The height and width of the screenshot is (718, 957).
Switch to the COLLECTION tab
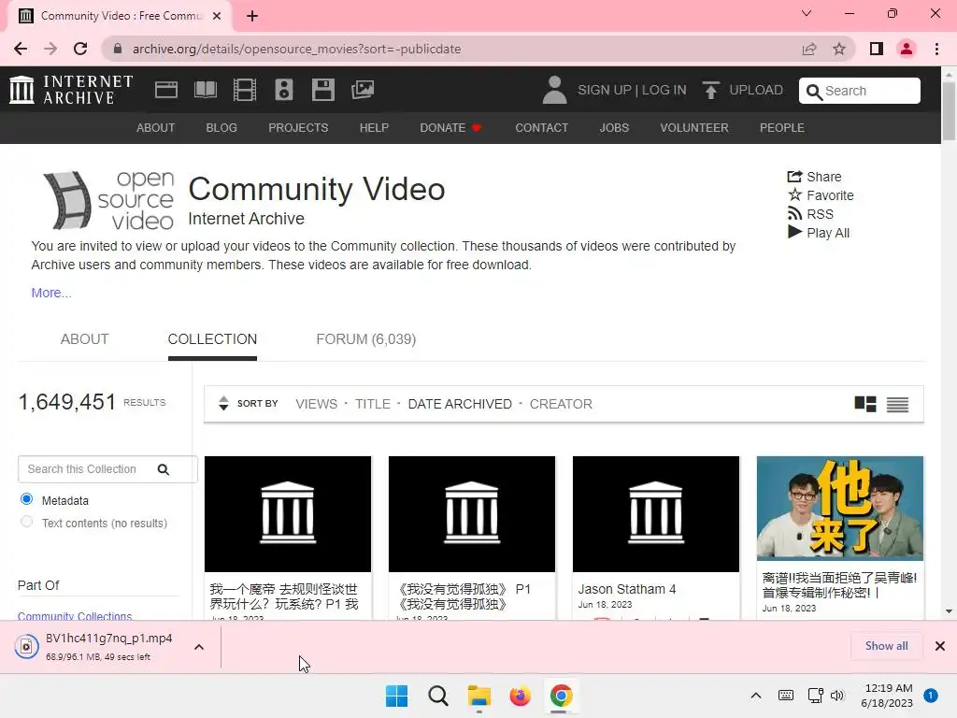click(212, 339)
